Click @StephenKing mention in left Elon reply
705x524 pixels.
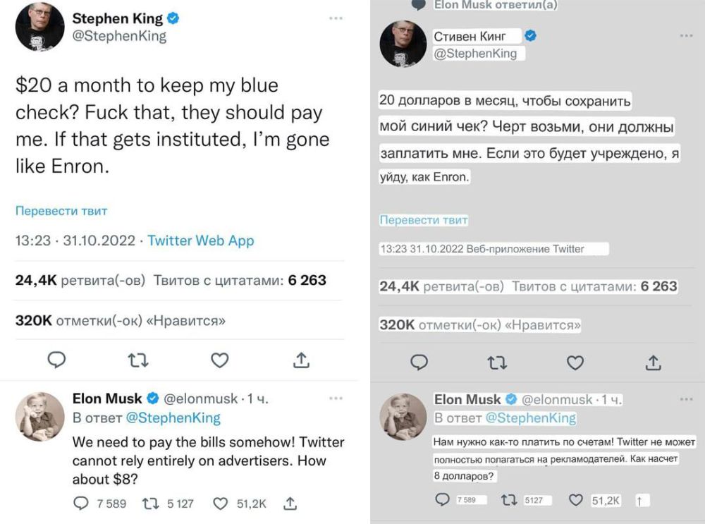point(173,418)
